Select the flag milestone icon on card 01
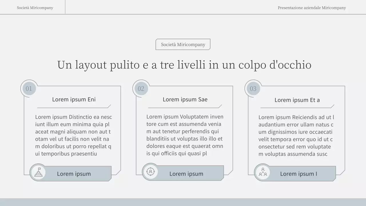The image size is (366, 206). [x=38, y=172]
